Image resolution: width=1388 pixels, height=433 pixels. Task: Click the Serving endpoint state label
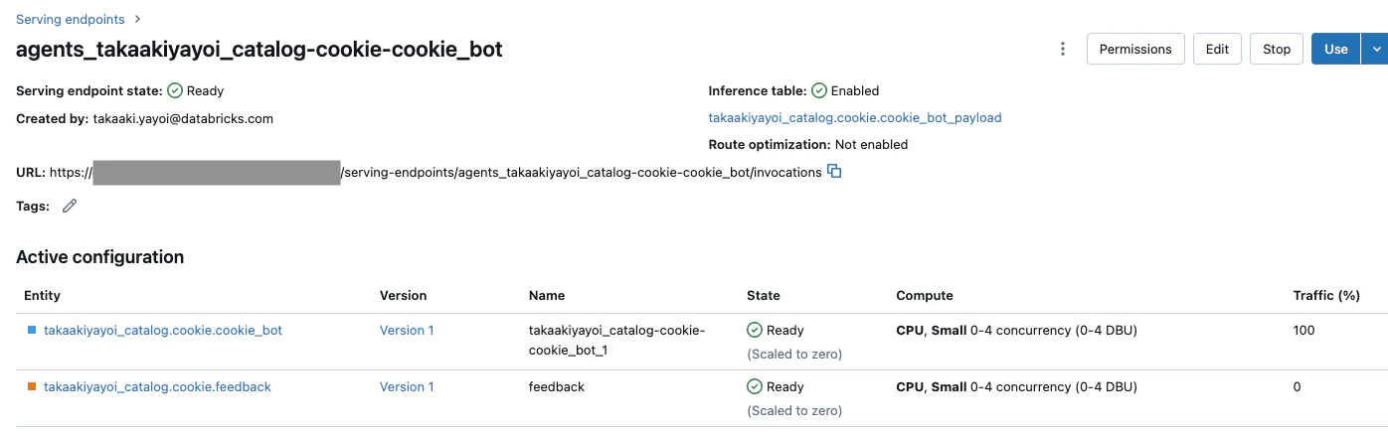tap(89, 90)
